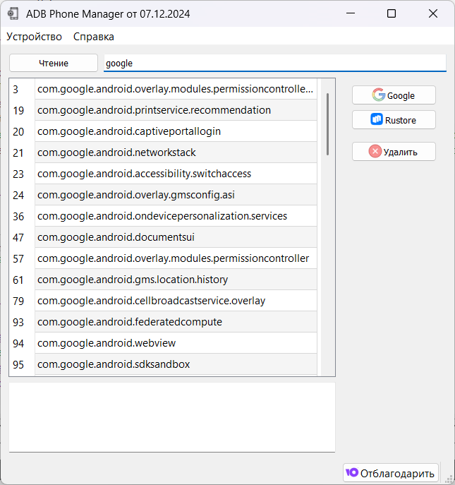This screenshot has height=485, width=455.
Task: Click the package list vertical scrollbar thumb
Action: 327,124
